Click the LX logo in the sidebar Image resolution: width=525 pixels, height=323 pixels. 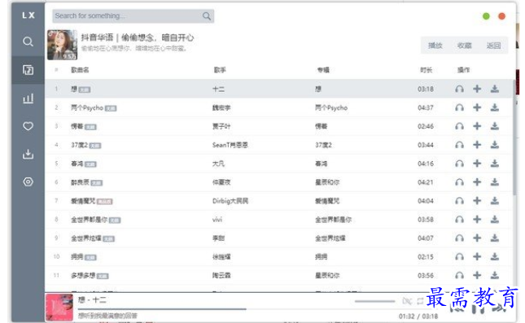(x=28, y=15)
